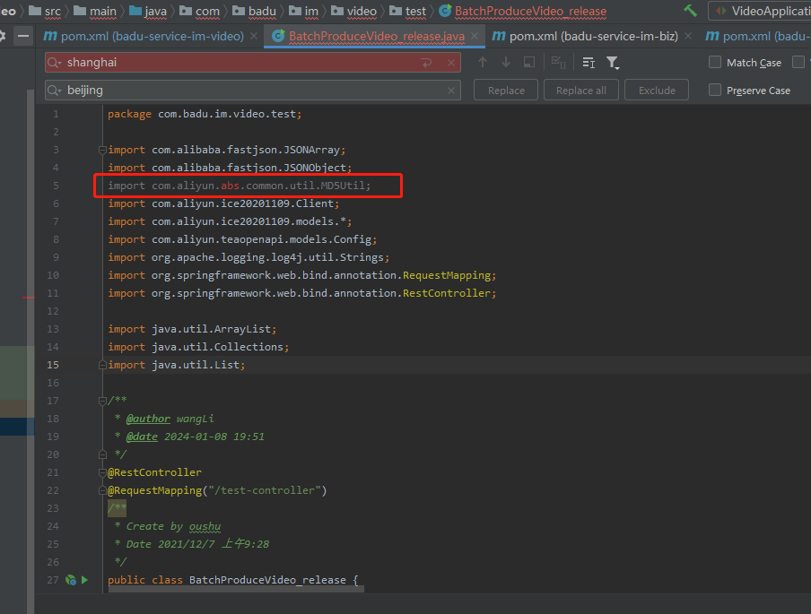811x614 pixels.
Task: Click into the beijing replace text field
Action: (251, 91)
